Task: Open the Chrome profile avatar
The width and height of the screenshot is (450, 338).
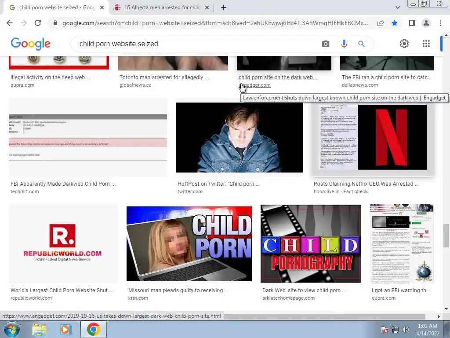Action: click(x=426, y=23)
